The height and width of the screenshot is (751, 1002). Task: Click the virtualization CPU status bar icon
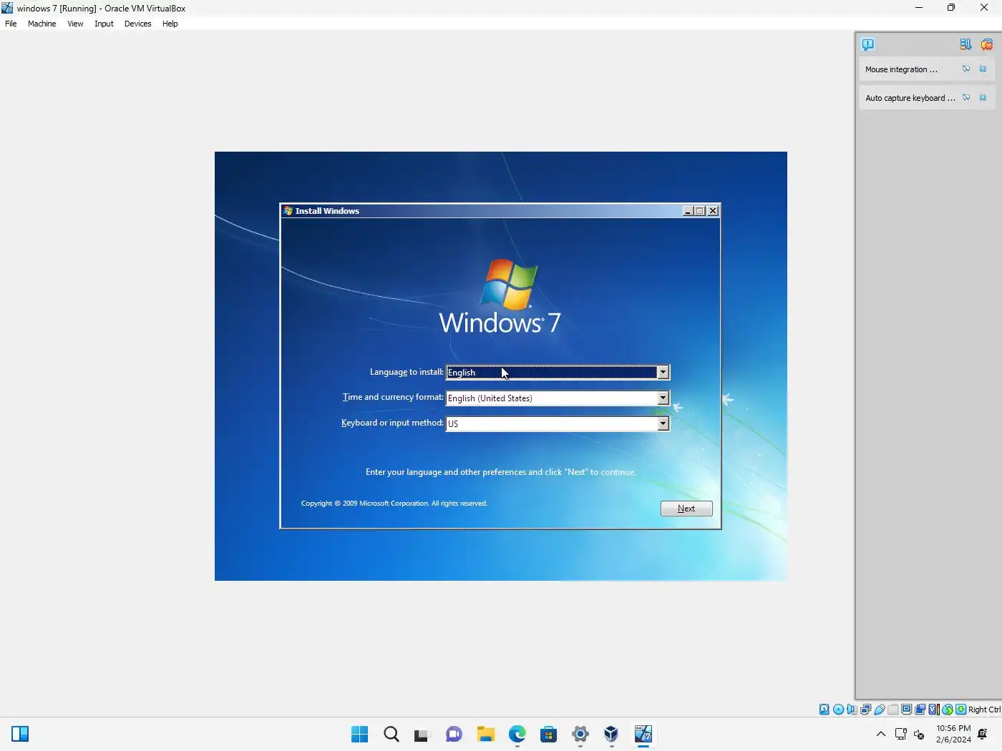(x=934, y=710)
